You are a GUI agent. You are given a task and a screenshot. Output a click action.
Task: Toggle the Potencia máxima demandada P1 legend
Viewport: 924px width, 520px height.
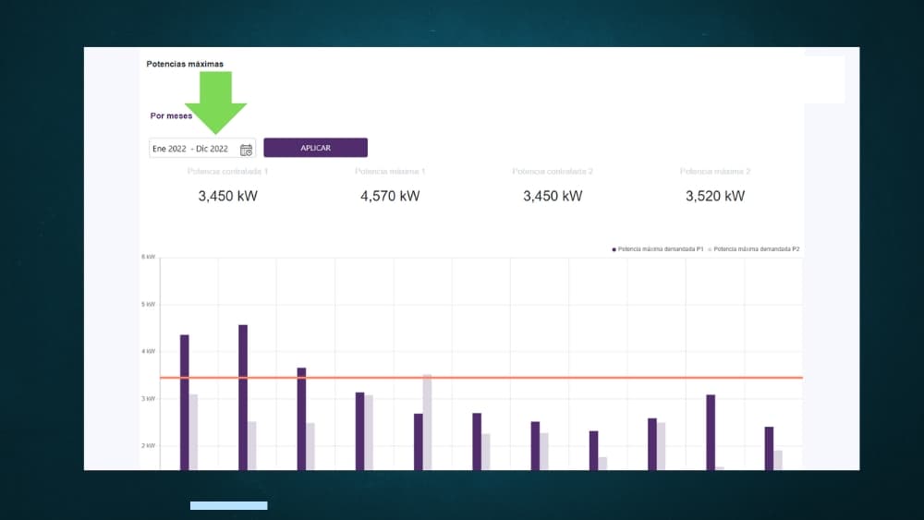click(658, 249)
